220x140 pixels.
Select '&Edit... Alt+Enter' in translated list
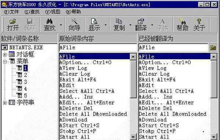point(175,103)
